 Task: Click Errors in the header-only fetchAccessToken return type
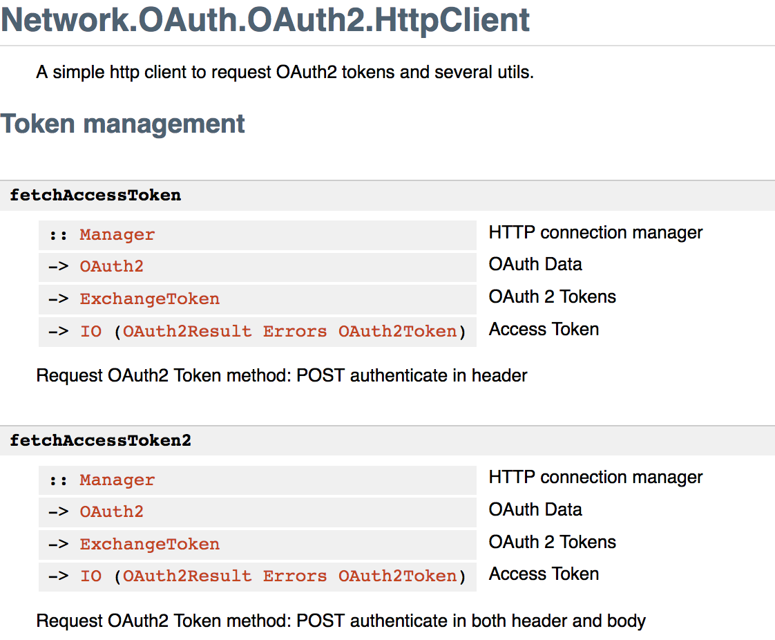295,331
